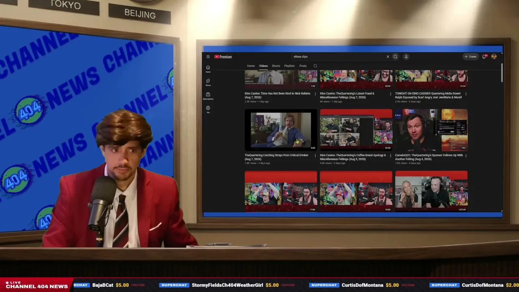Search within the channel using magnifier icon

pyautogui.click(x=315, y=66)
